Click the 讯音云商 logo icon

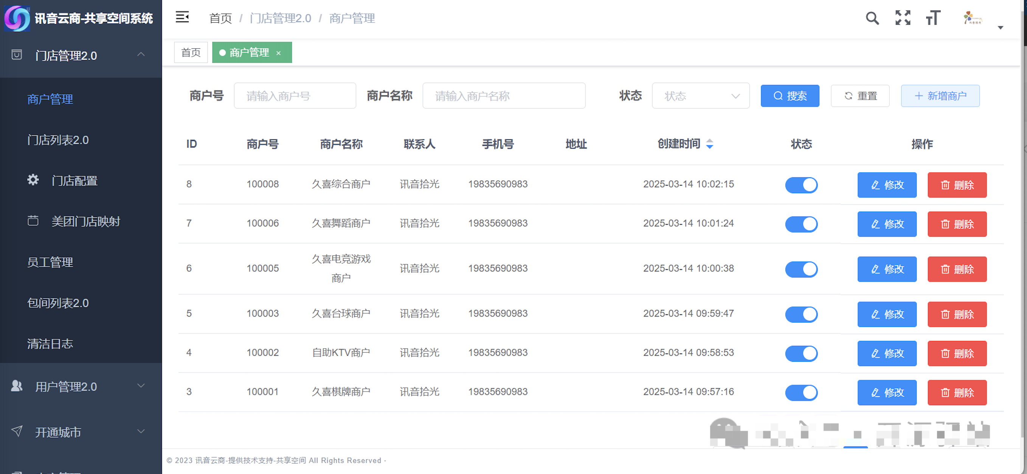coord(17,18)
